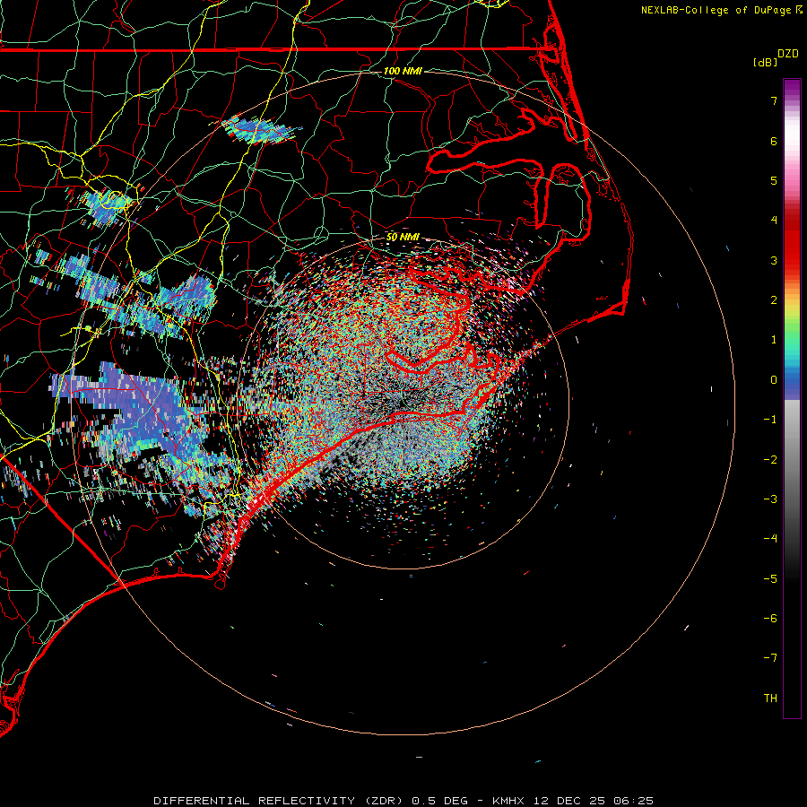Click the 06:25 timestamp in caption
Image resolution: width=807 pixels, height=807 pixels.
[x=634, y=801]
